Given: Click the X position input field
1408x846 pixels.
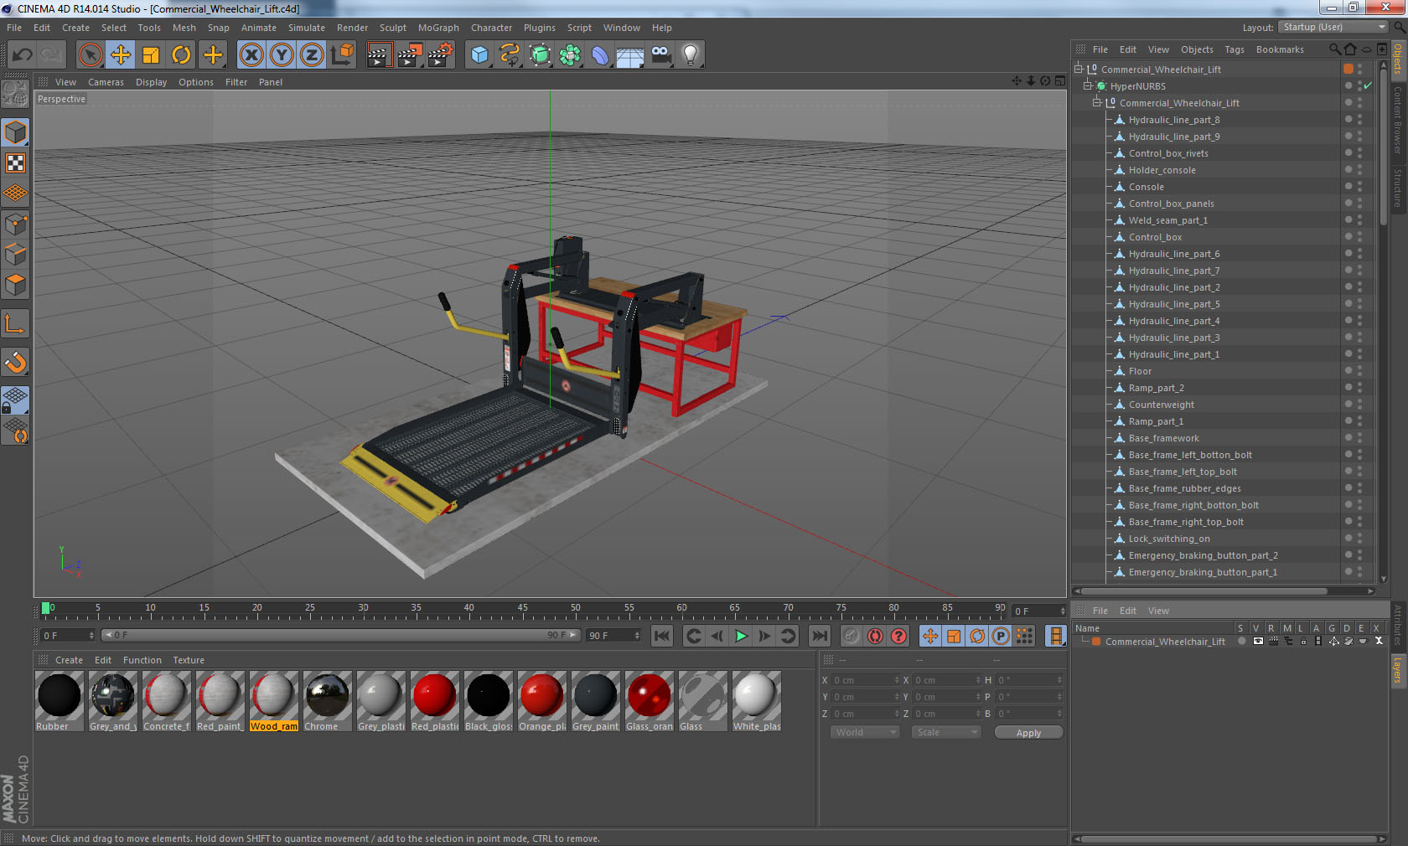Looking at the screenshot, I should pos(865,680).
